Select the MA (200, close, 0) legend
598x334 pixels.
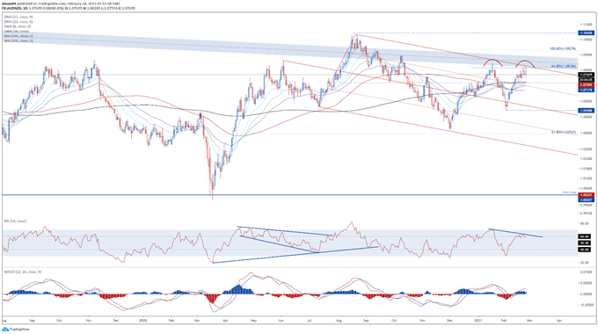pyautogui.click(x=18, y=40)
